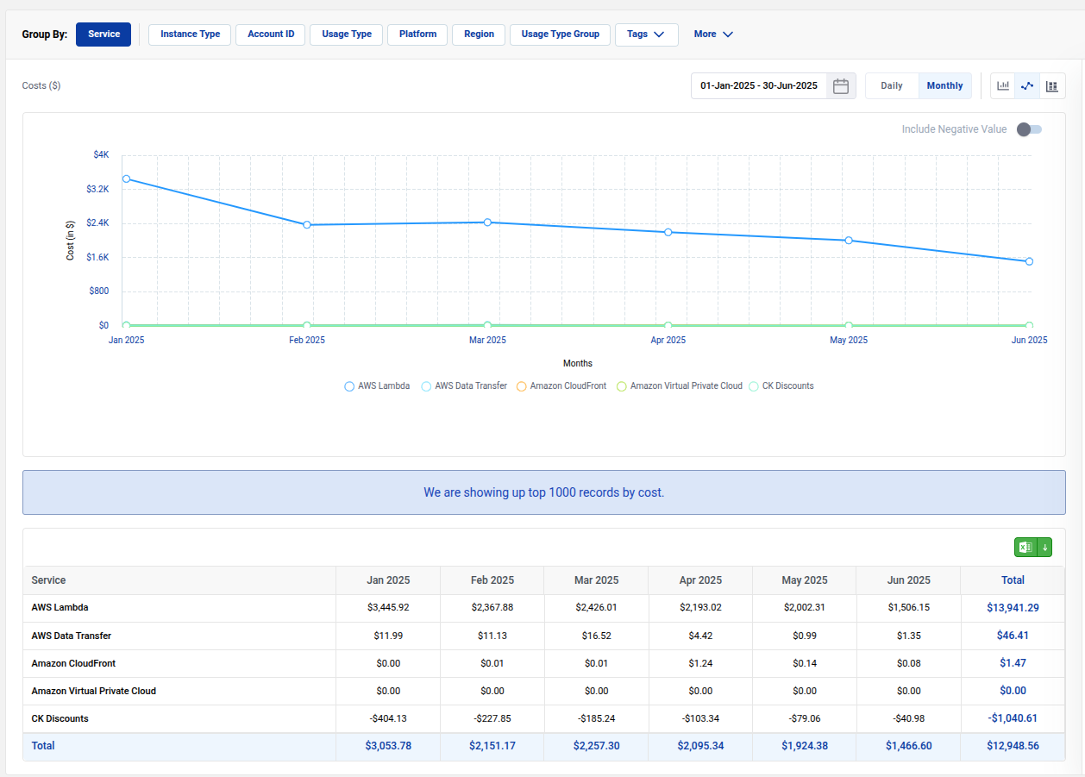Screen dimensions: 1085x777
Task: Click CK Discounts legend marker
Action: pos(754,386)
